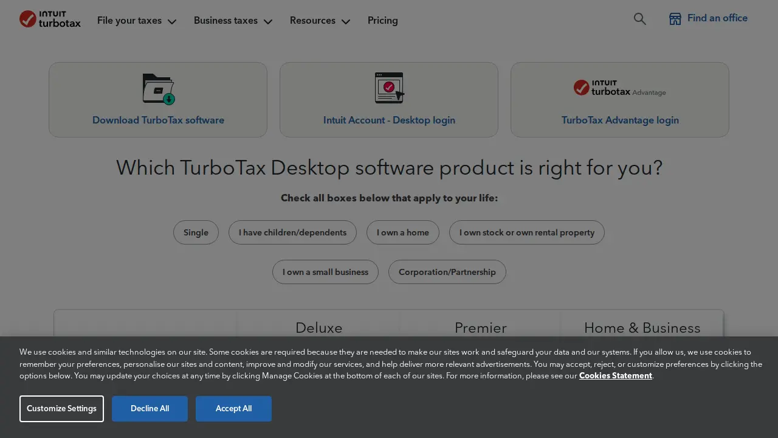This screenshot has height=438, width=778.
Task: Expand the Business taxes chevron
Action: click(x=268, y=21)
